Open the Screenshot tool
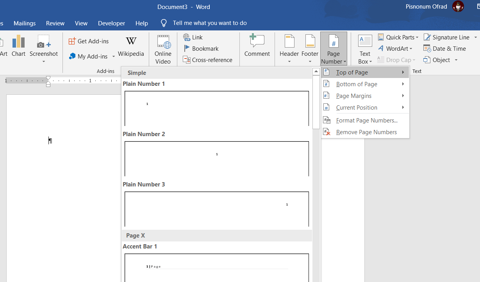The width and height of the screenshot is (480, 282). pos(43,47)
